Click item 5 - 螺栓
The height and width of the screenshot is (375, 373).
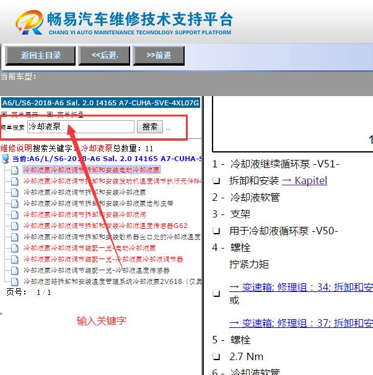231,340
